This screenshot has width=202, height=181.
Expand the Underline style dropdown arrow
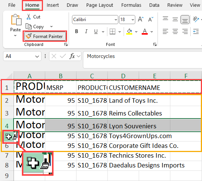(x=103, y=32)
